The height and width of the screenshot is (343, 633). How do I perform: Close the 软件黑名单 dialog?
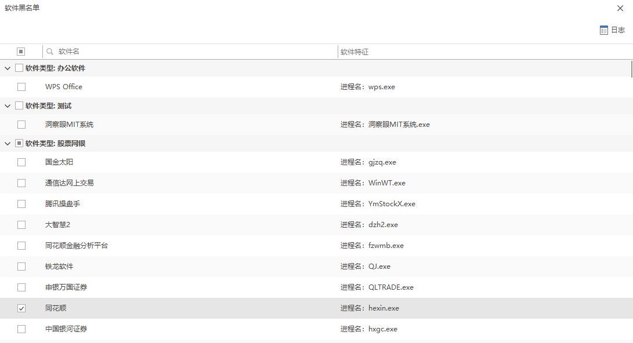pyautogui.click(x=620, y=9)
